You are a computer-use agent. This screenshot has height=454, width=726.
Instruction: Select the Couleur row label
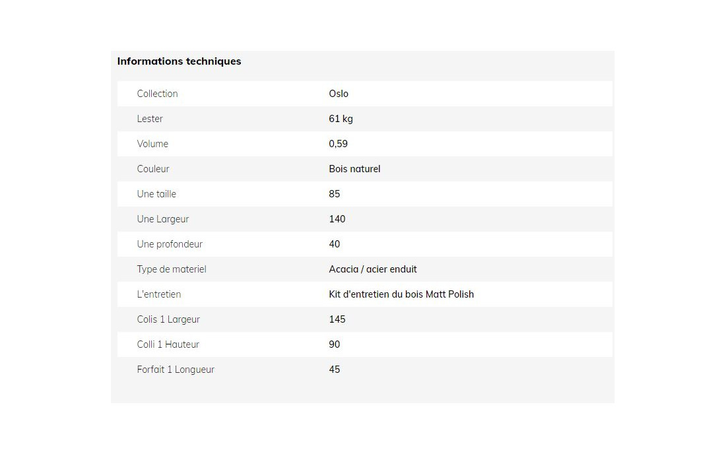pyautogui.click(x=153, y=169)
